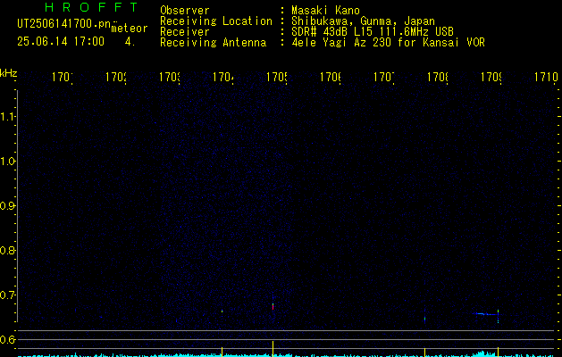Click the HROFFT title text
The height and width of the screenshot is (357, 562).
point(91,7)
